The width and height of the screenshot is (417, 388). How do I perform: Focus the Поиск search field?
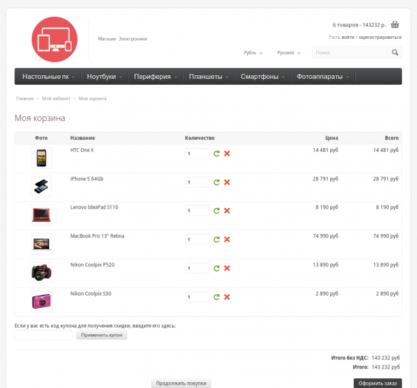coord(351,52)
